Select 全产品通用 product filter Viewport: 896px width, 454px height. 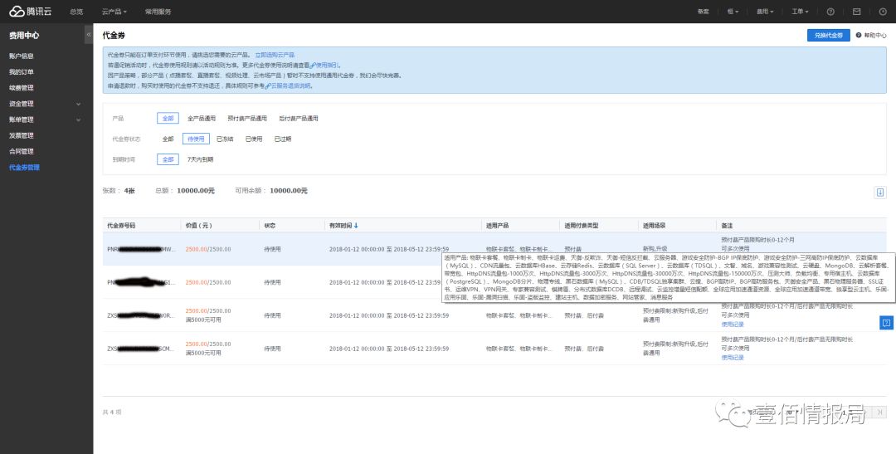(202, 119)
